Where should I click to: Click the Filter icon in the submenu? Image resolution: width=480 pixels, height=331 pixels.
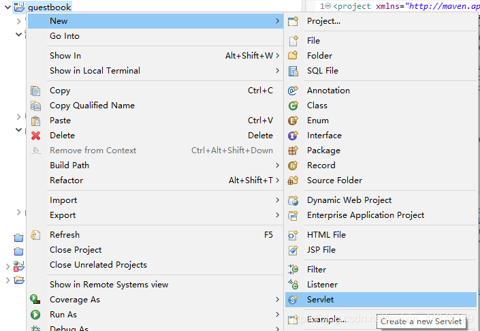point(293,270)
